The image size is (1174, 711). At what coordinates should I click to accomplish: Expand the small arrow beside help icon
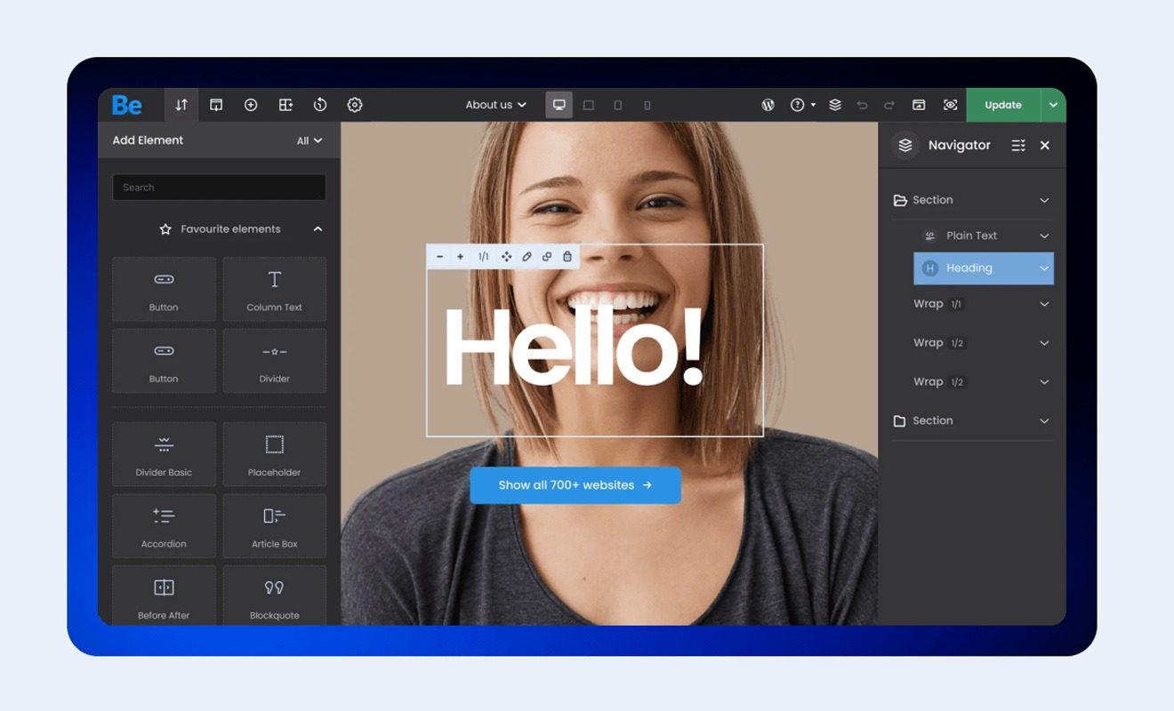point(813,105)
